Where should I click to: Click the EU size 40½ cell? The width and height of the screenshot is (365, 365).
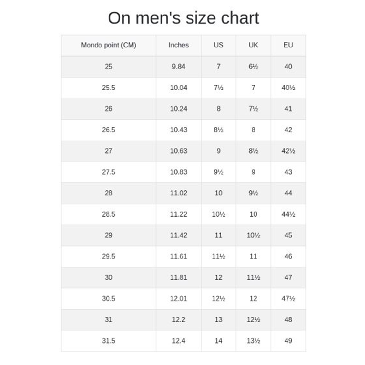288,88
